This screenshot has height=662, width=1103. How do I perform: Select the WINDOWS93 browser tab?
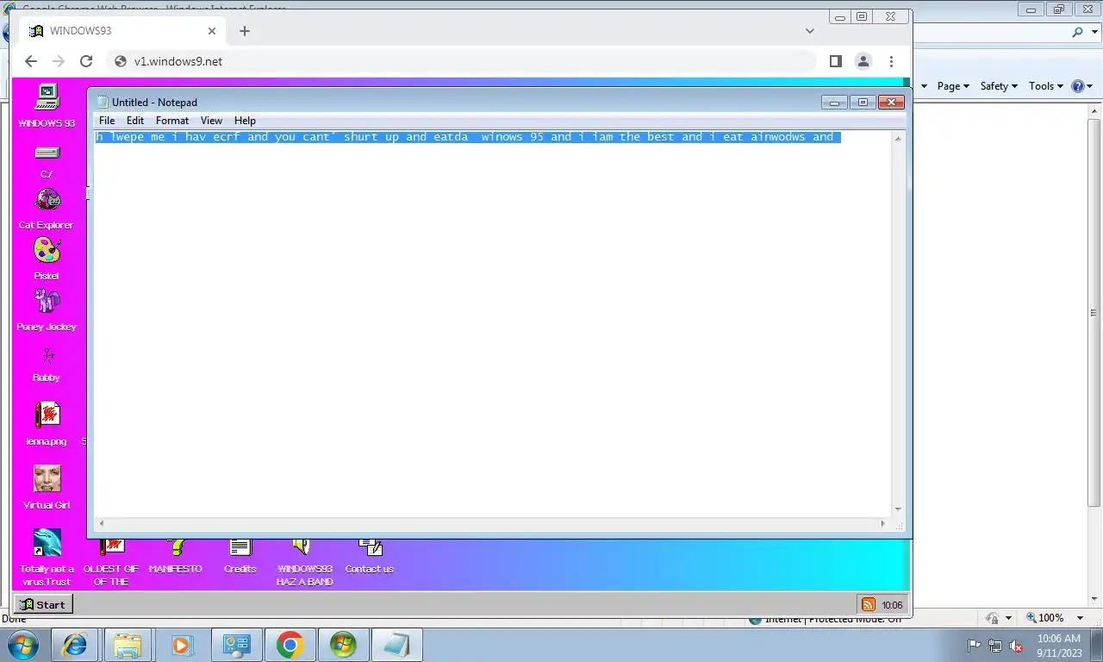click(122, 31)
